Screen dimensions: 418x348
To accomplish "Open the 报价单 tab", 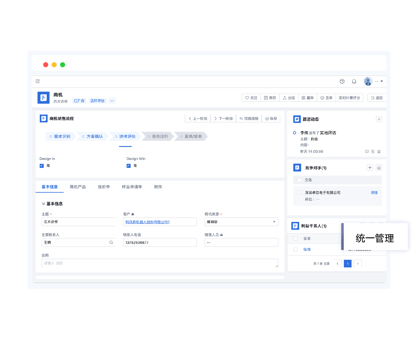I will [104, 187].
